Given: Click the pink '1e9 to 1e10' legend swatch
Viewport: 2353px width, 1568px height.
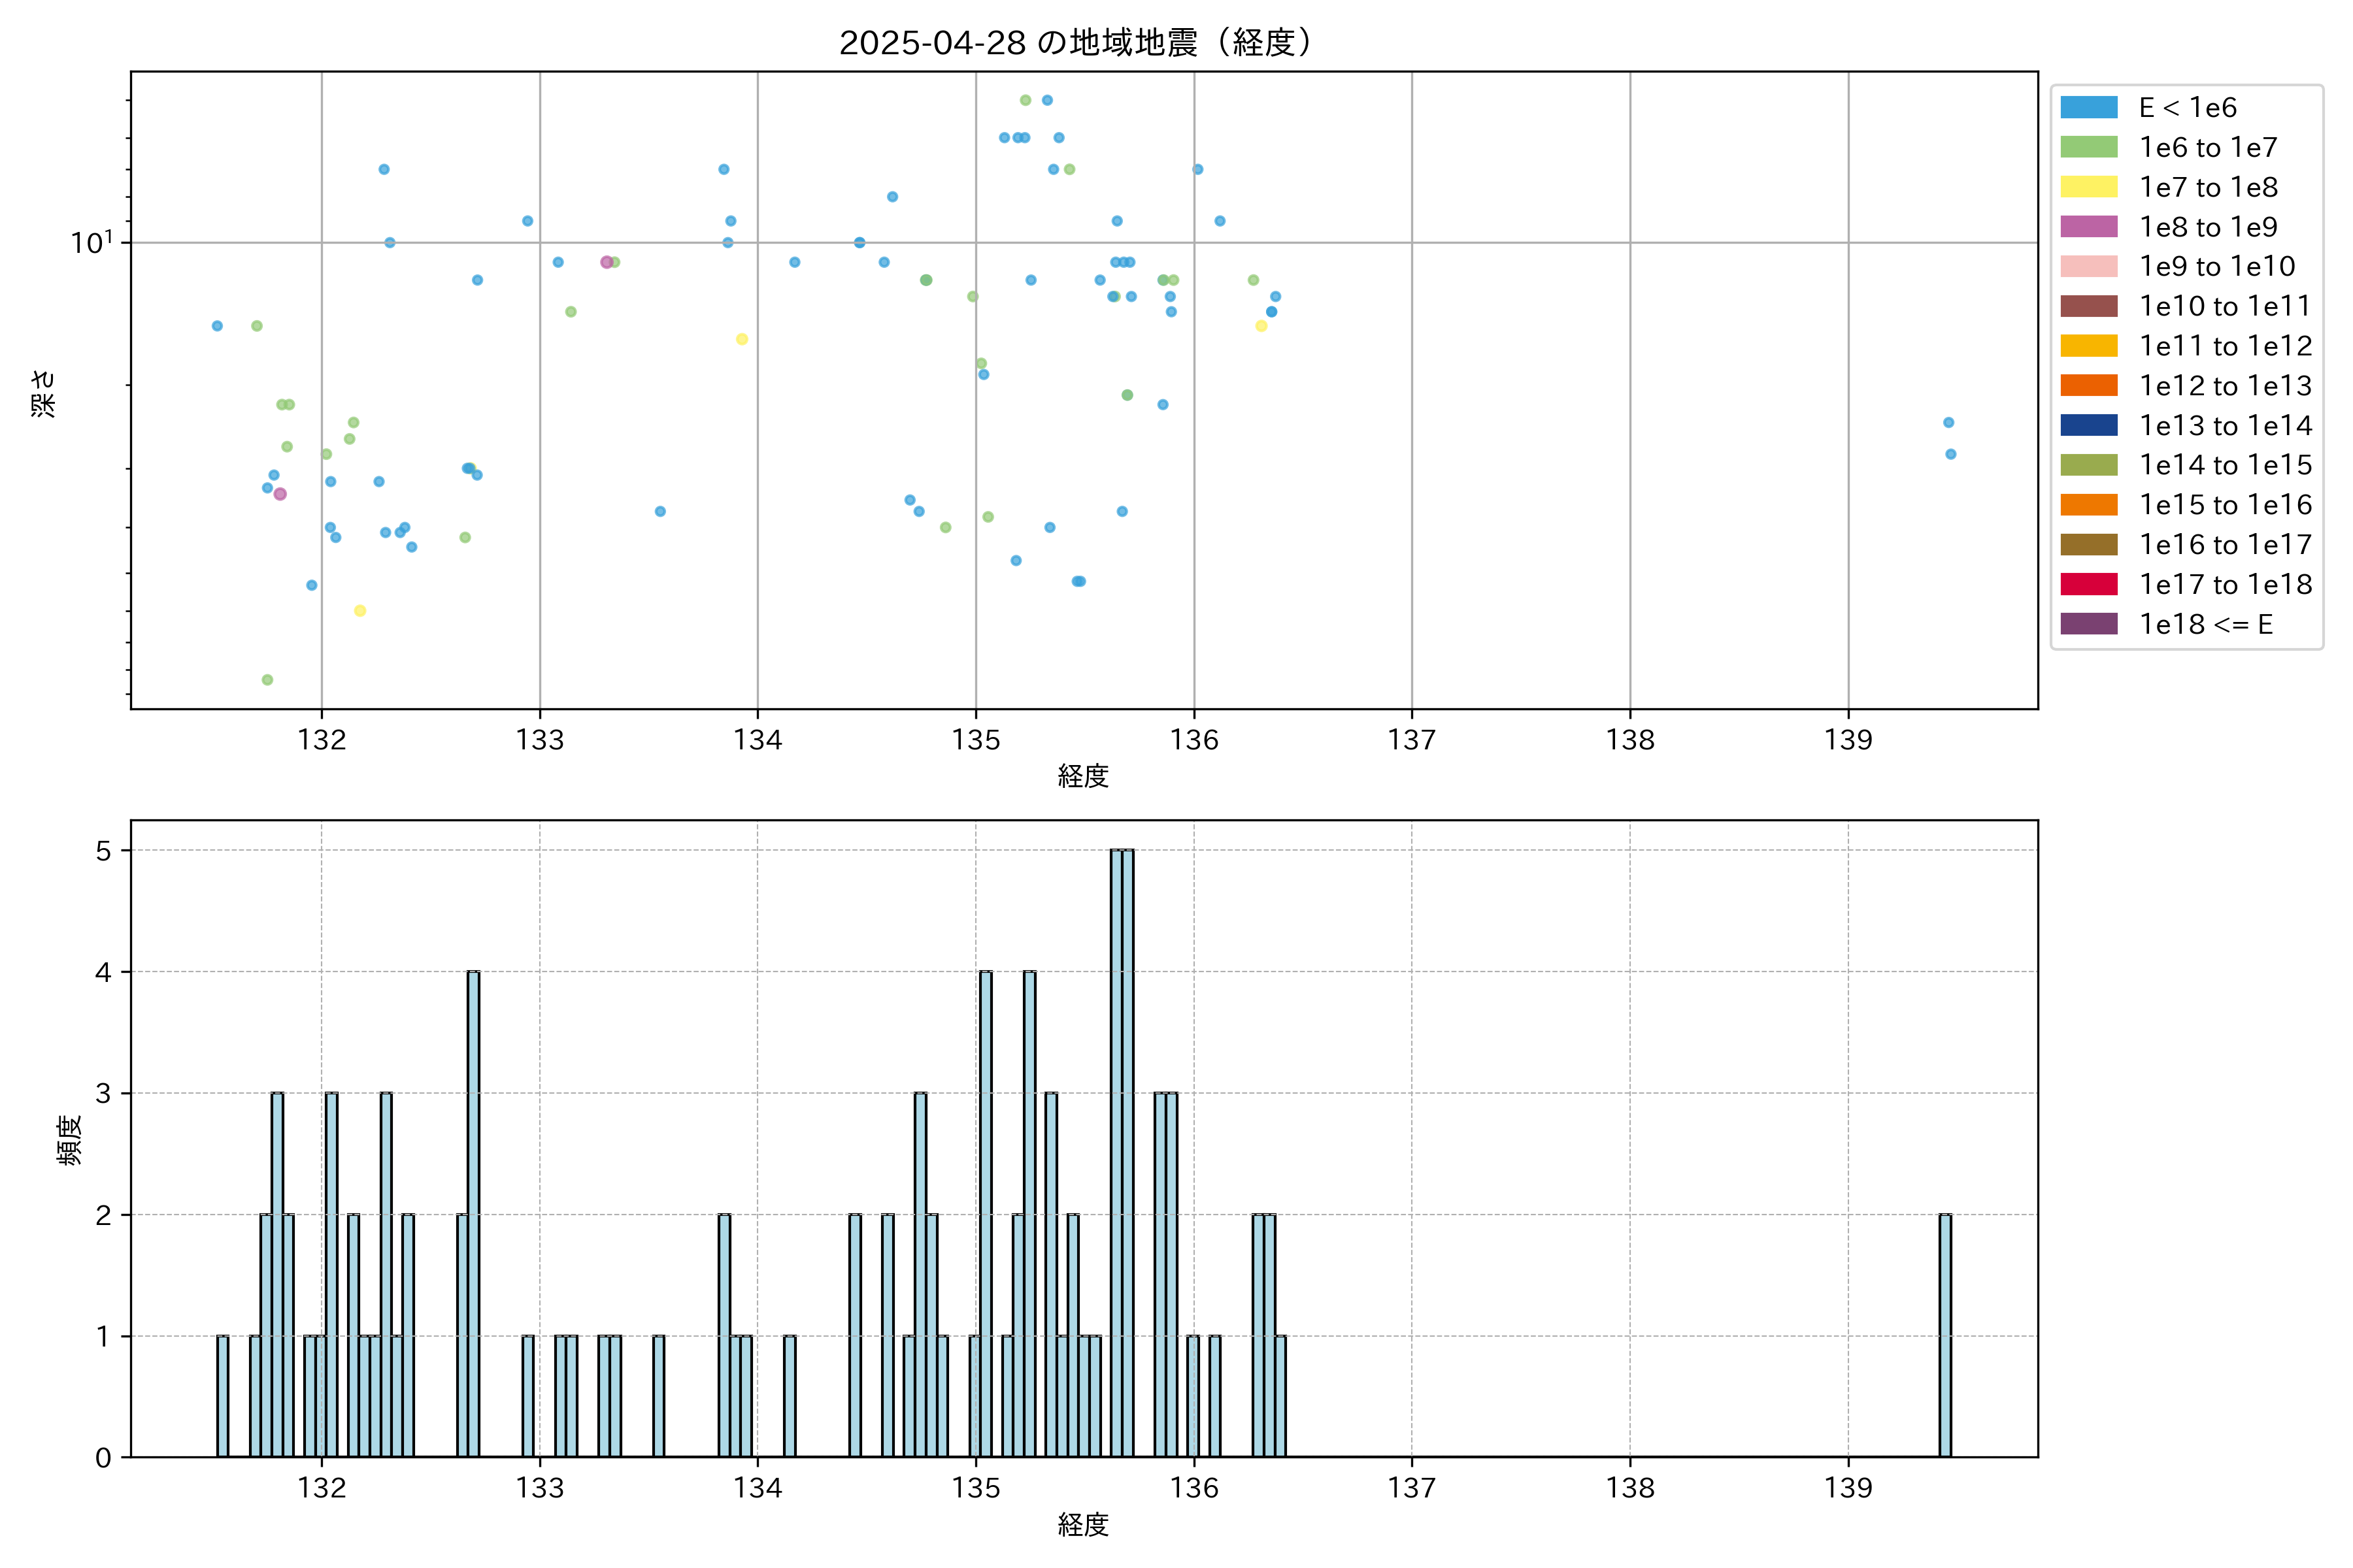Looking at the screenshot, I should (2088, 267).
